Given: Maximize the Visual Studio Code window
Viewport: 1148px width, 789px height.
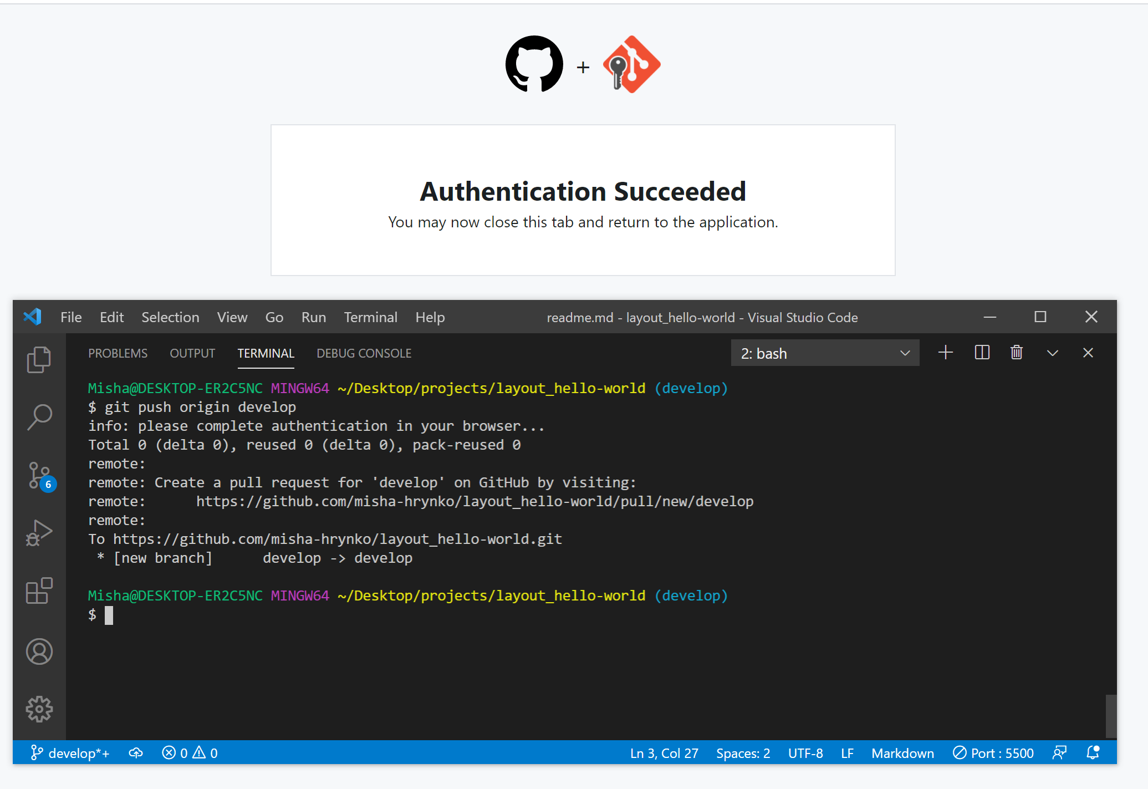Looking at the screenshot, I should pos(1040,317).
